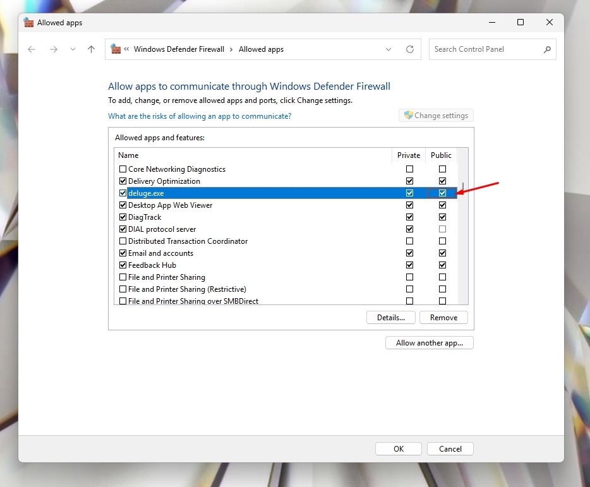Image resolution: width=590 pixels, height=487 pixels.
Task: Open recent locations chevron beside forward arrow
Action: pos(73,49)
